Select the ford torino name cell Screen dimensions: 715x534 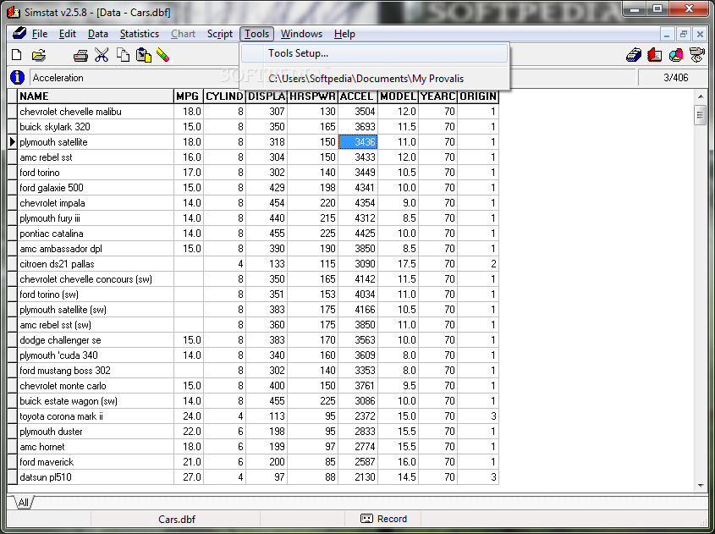[96, 173]
